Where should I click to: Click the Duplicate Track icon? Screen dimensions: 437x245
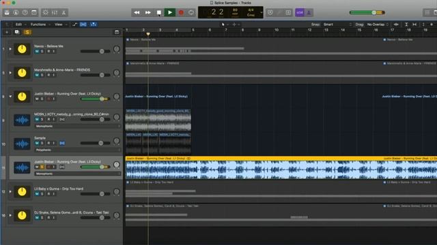pyautogui.click(x=17, y=32)
